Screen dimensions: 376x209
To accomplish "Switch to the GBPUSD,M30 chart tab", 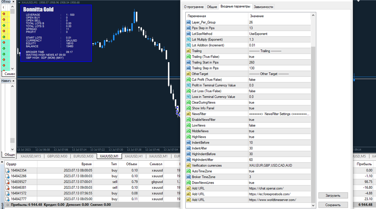I will click(57, 156).
